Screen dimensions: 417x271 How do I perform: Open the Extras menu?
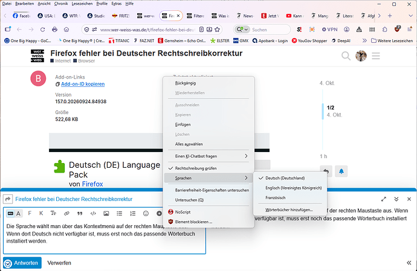click(x=117, y=4)
